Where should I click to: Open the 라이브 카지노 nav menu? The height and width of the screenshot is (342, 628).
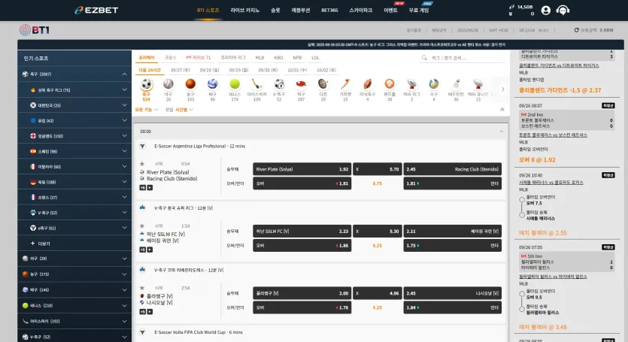click(x=244, y=11)
